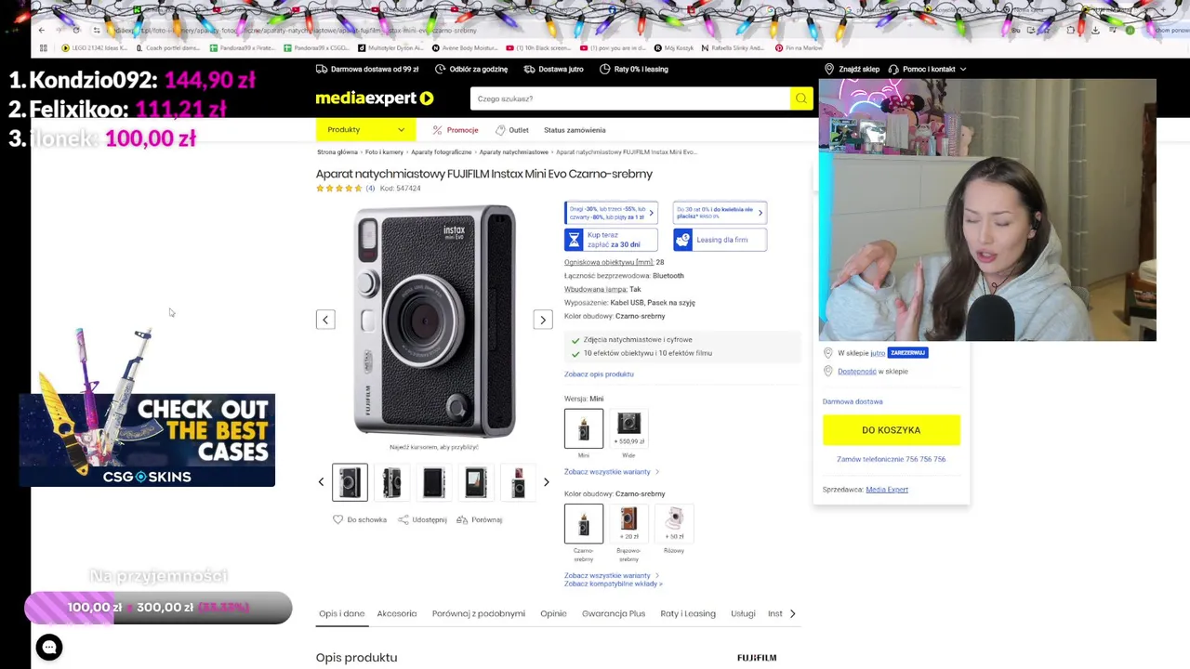
Task: Click the Promocje percent icon
Action: point(437,130)
